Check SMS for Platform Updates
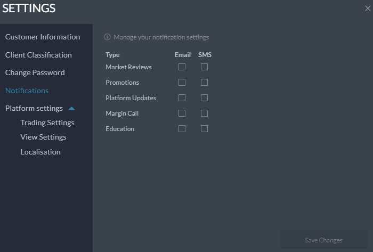The height and width of the screenshot is (252, 373). click(x=204, y=97)
